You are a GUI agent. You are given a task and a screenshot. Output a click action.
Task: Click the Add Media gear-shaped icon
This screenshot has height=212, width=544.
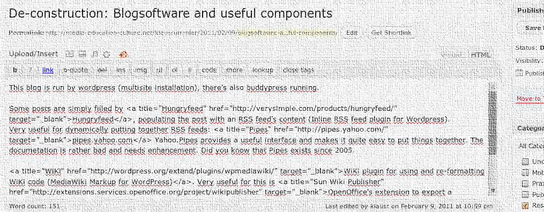pos(107,54)
